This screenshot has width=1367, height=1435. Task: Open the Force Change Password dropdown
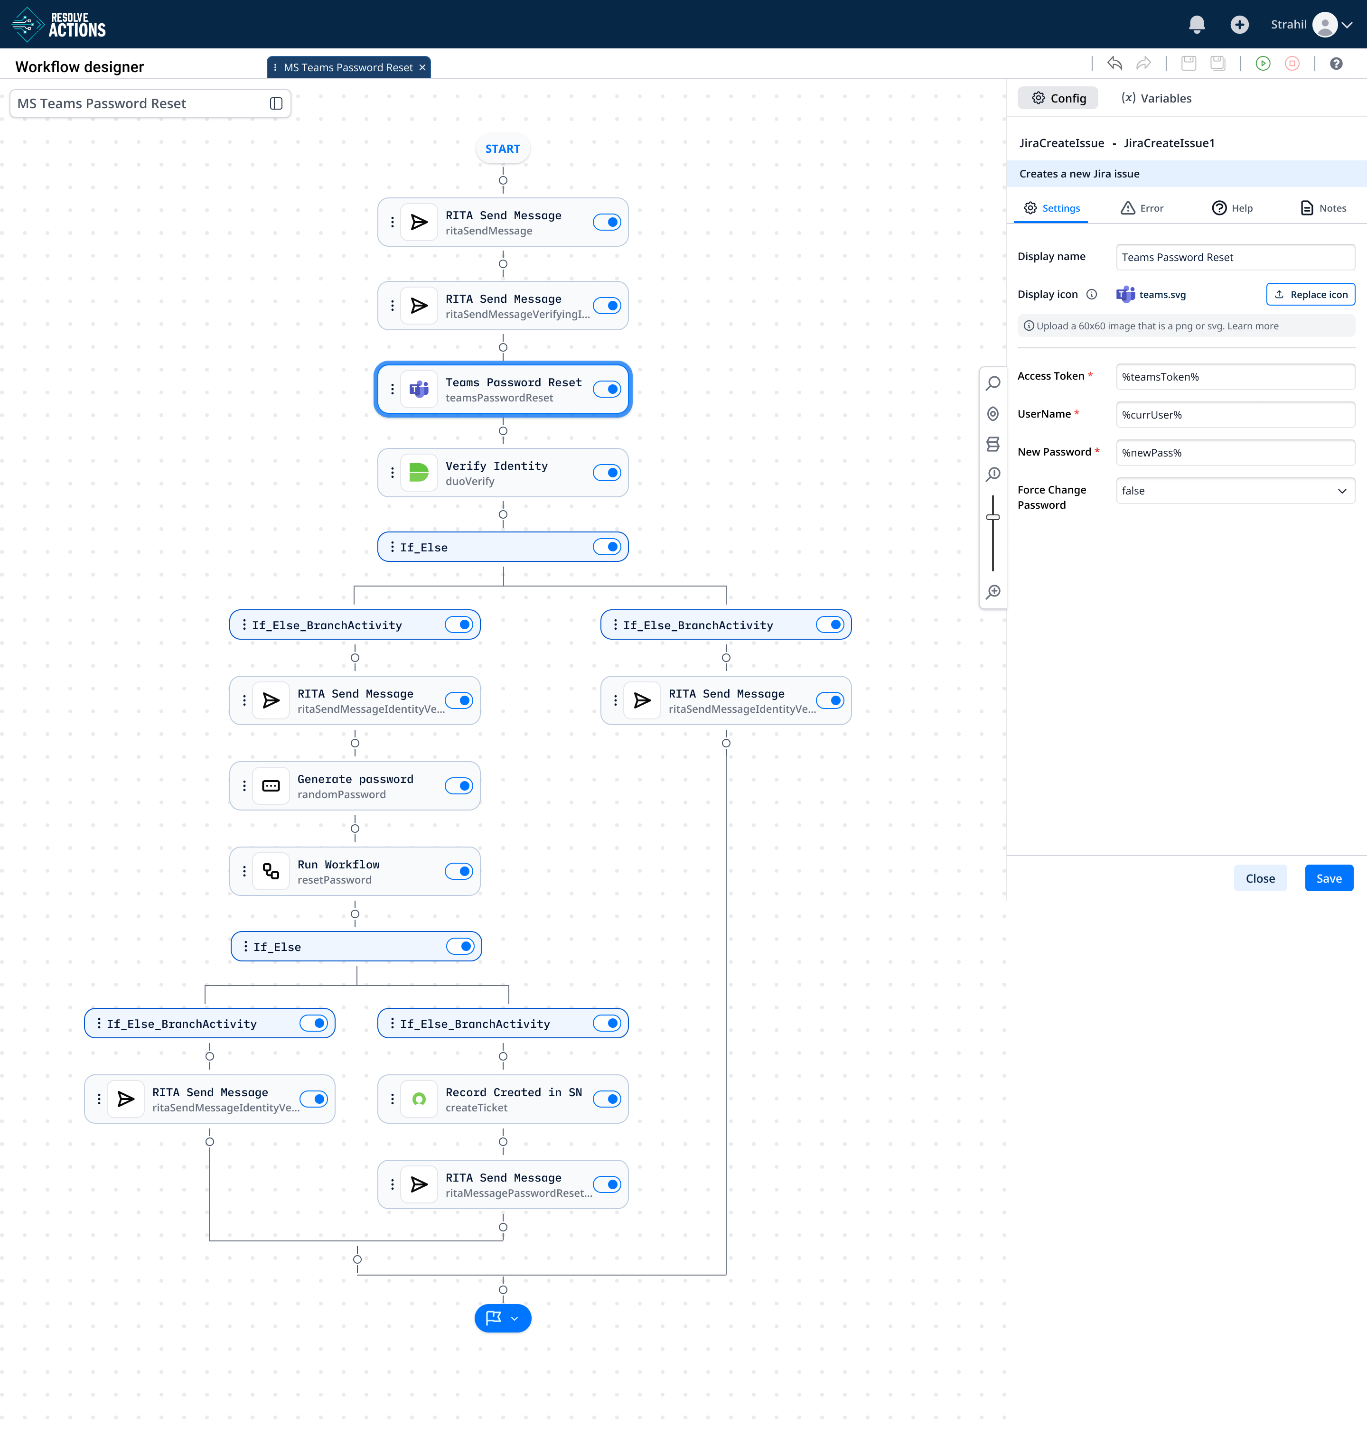click(1235, 491)
